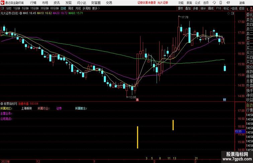Viewport: 253px width, 163px height.
Task: Switch to the 分时 chart tab
Action: 9,8
